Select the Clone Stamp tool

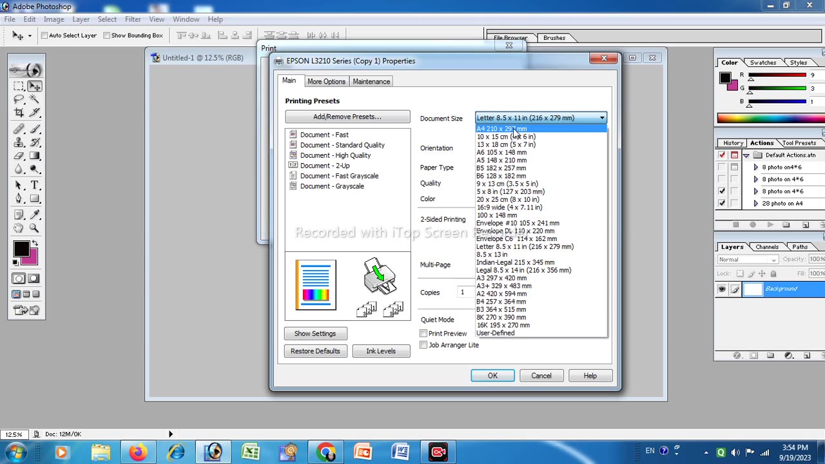(19, 143)
